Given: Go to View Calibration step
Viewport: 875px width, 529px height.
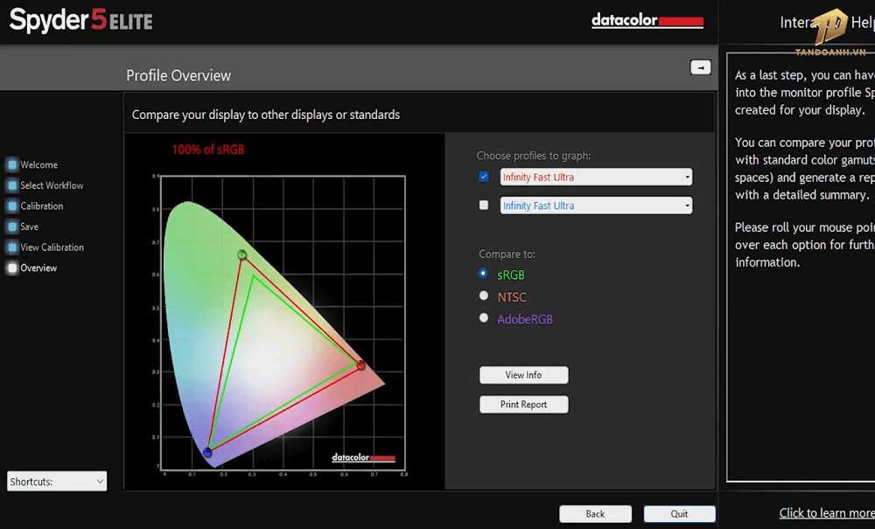Looking at the screenshot, I should (52, 247).
